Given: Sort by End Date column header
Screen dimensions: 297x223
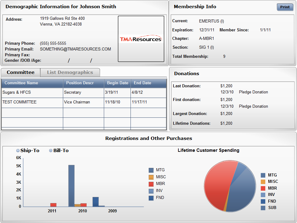Looking at the screenshot, I should [x=149, y=83].
